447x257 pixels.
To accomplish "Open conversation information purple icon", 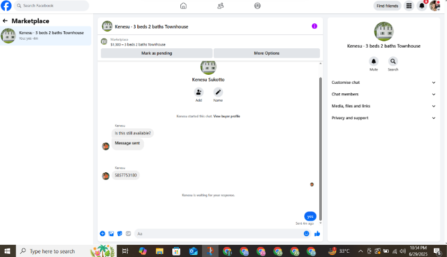I will 314,26.
